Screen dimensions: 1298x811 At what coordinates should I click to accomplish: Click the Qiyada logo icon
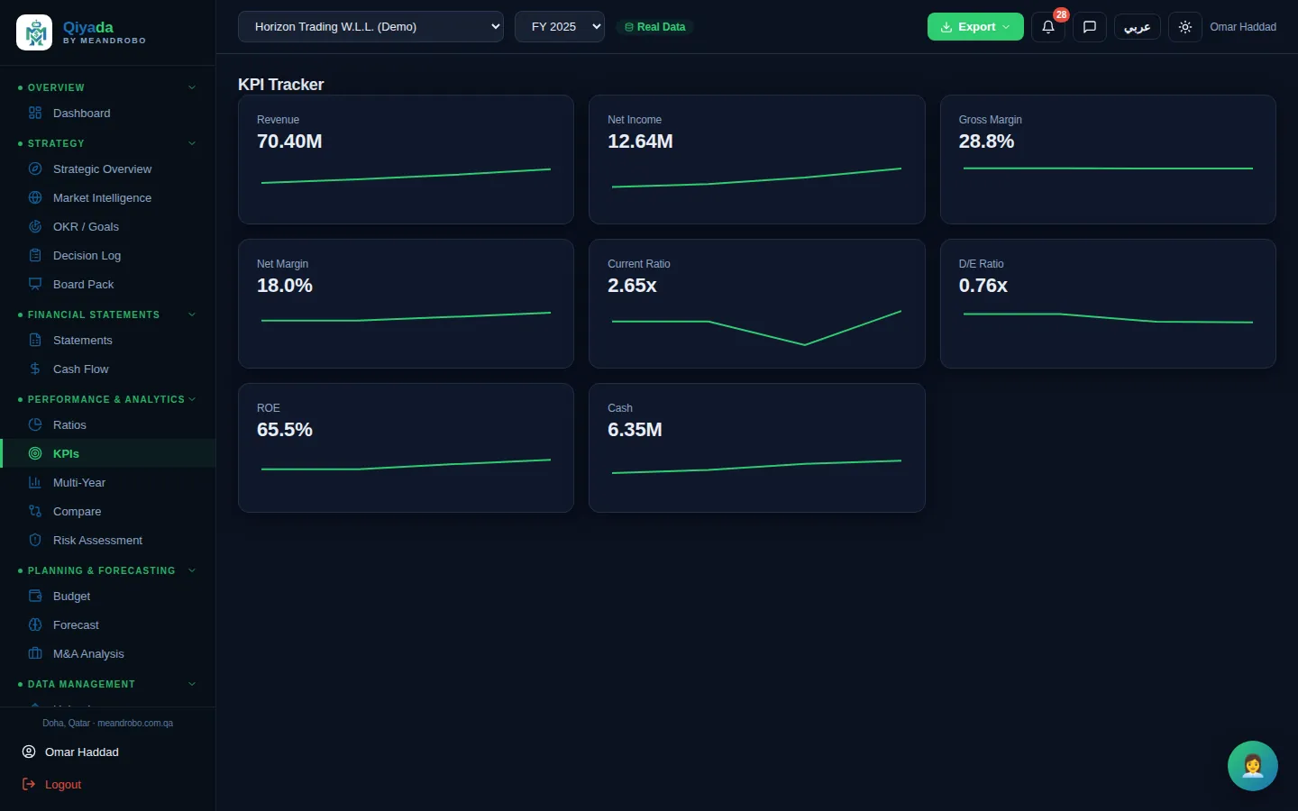click(x=34, y=33)
